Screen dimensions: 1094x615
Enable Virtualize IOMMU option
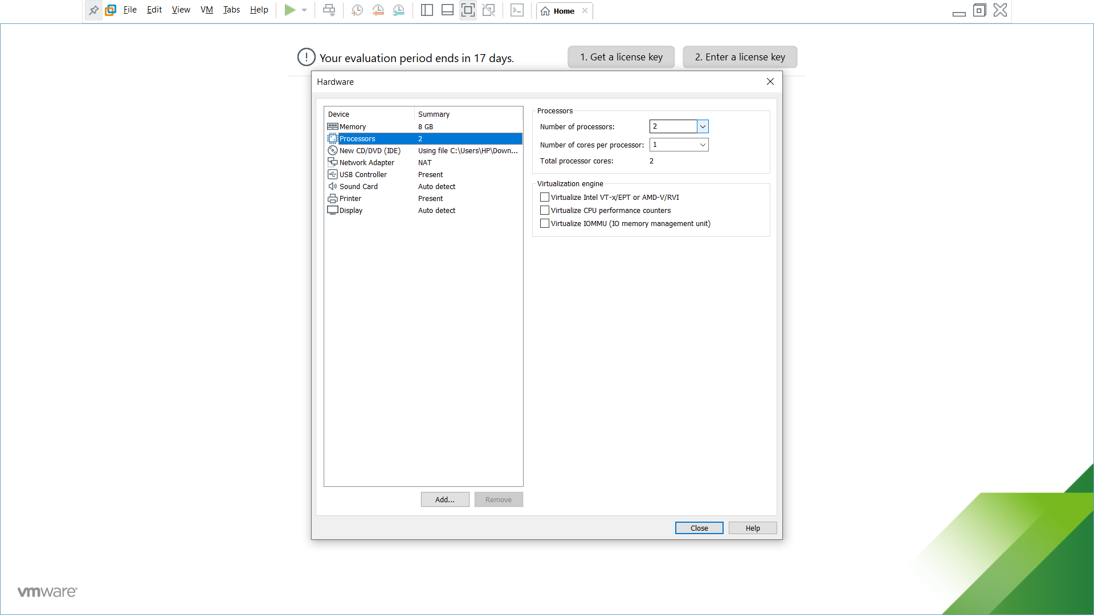[x=545, y=223]
